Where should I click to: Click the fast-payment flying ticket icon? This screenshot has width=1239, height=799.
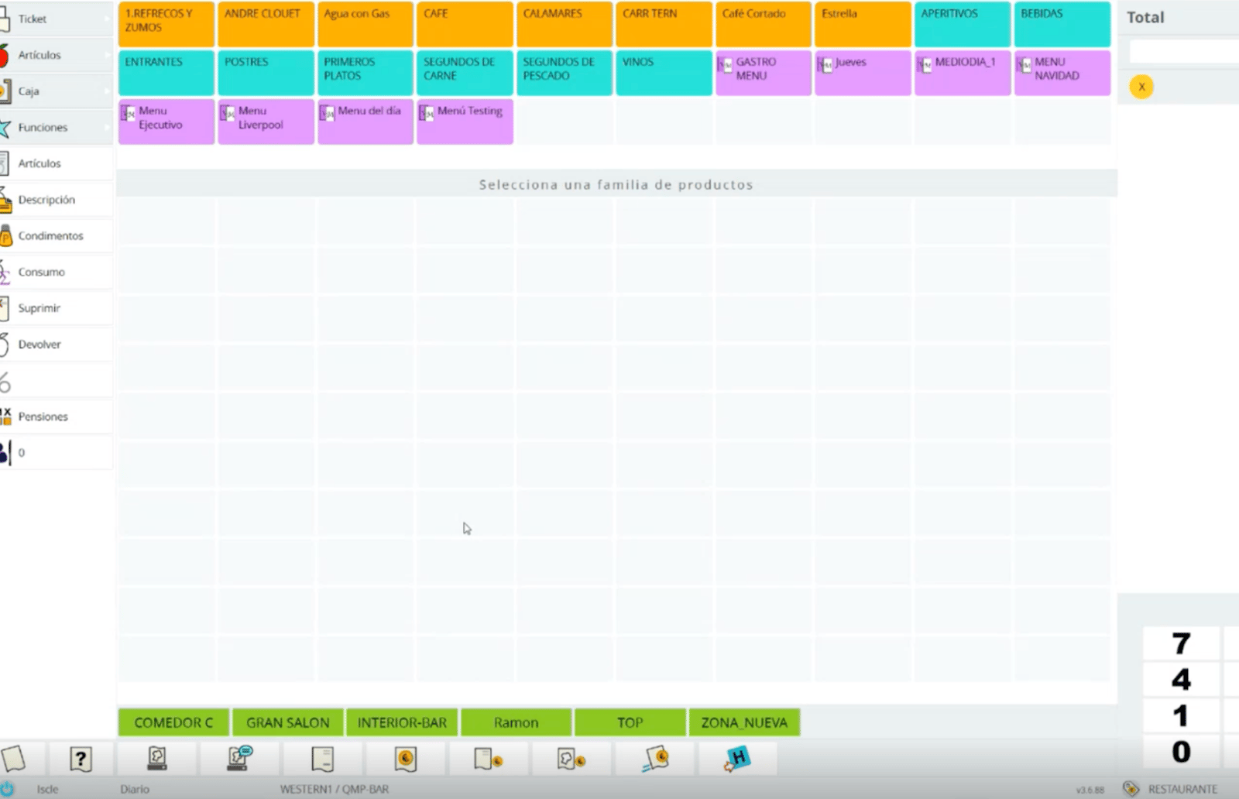(655, 759)
